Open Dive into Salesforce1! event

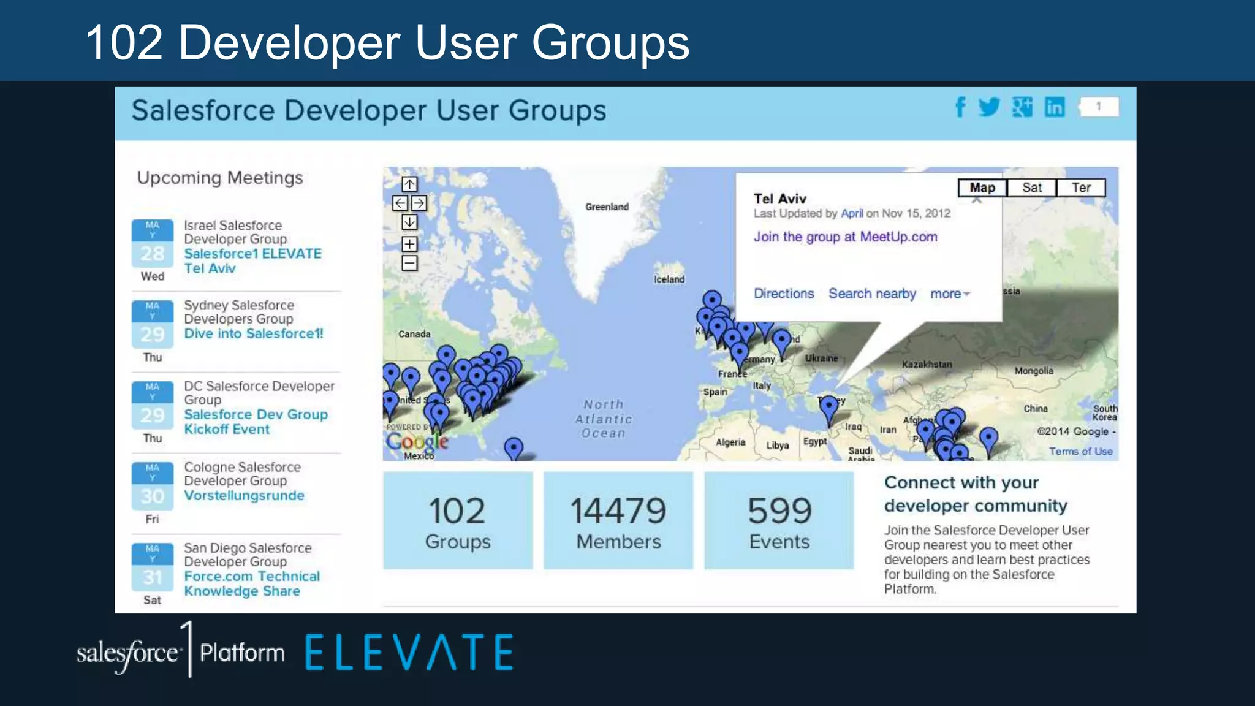254,333
